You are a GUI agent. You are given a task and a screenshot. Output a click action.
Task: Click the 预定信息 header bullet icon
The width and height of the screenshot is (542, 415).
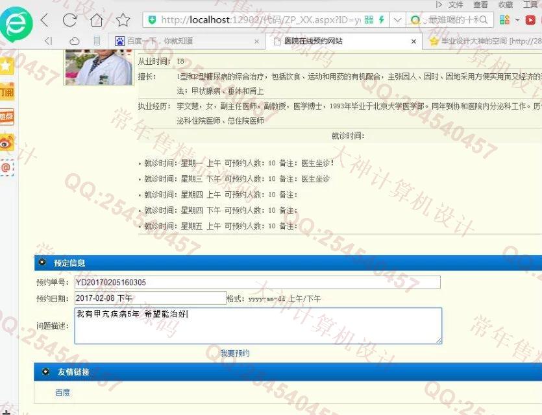coord(42,262)
